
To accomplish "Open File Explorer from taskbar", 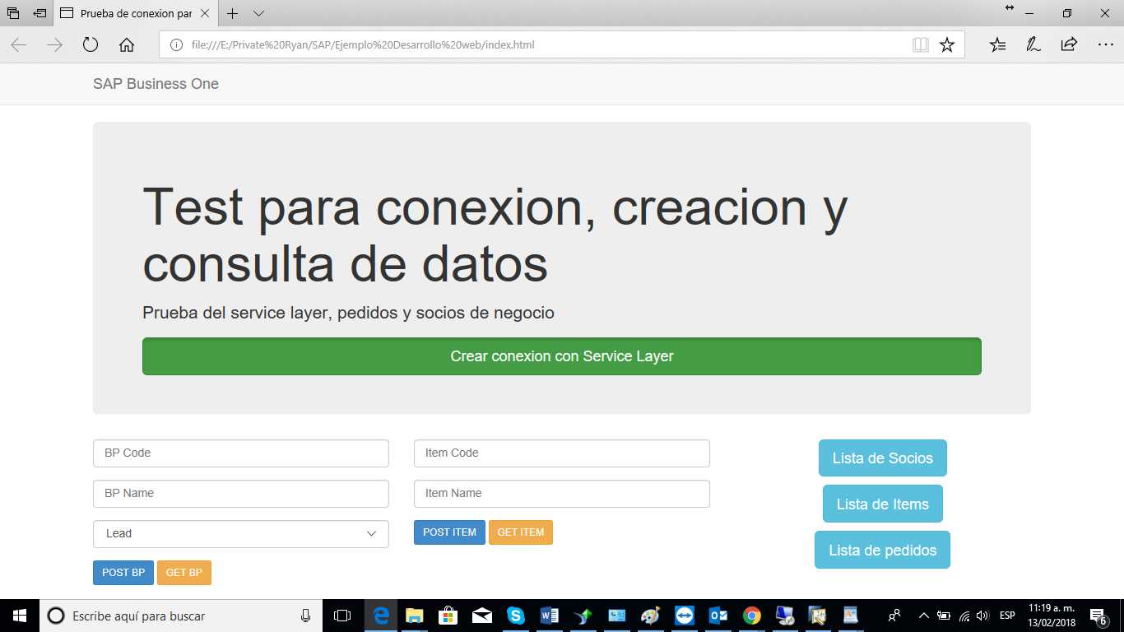I will (x=414, y=616).
